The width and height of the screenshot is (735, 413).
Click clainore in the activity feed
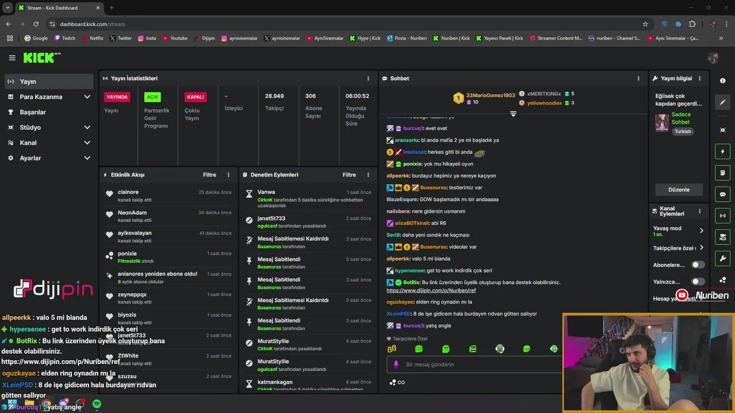click(x=128, y=192)
